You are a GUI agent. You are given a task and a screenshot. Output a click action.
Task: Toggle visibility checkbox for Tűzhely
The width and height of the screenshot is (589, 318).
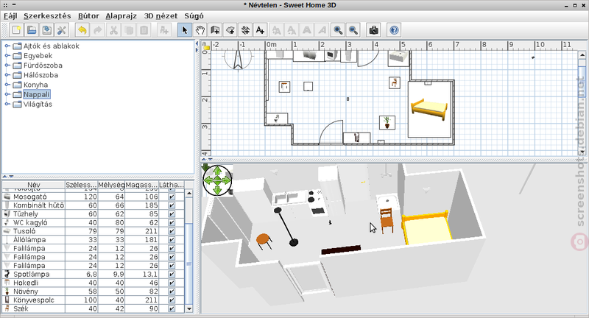172,214
